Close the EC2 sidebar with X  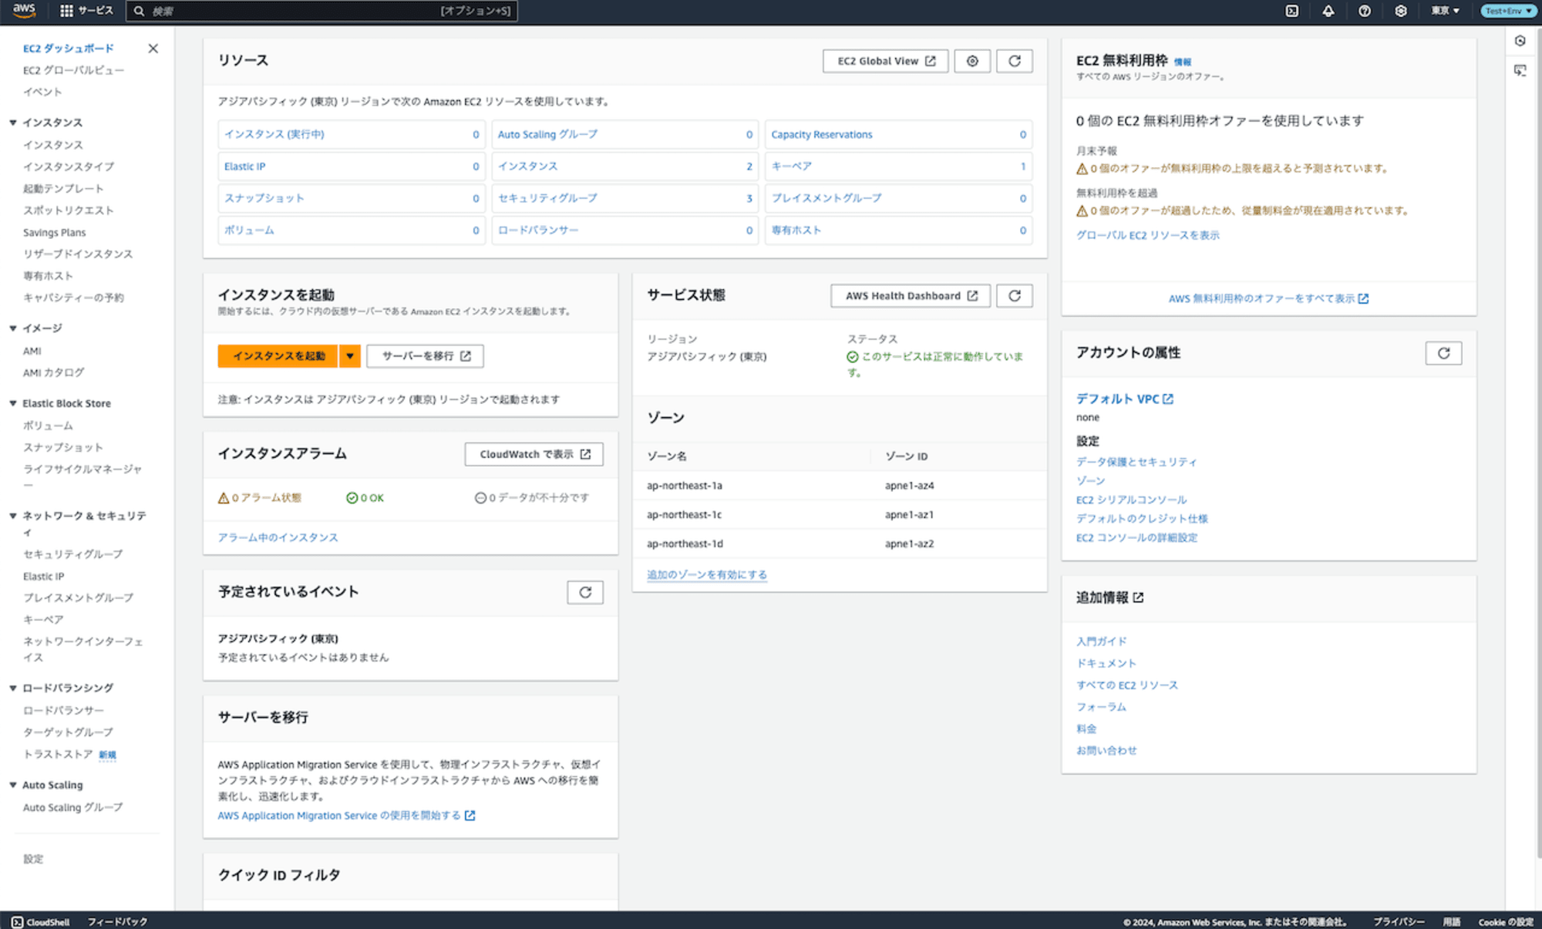click(x=153, y=49)
